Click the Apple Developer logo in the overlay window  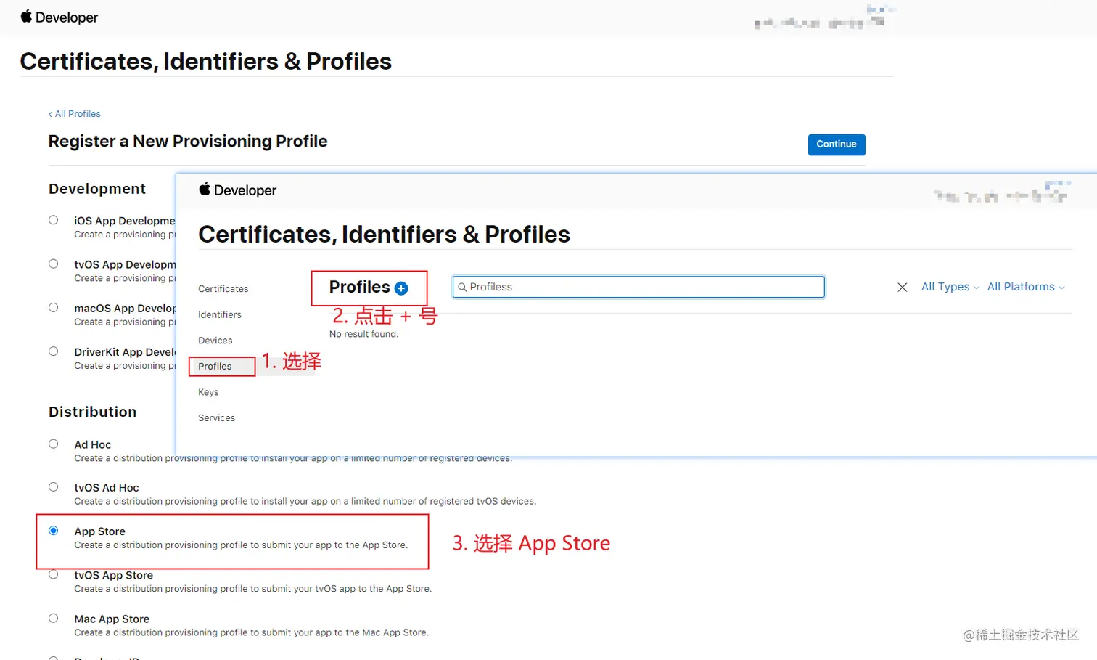click(237, 190)
